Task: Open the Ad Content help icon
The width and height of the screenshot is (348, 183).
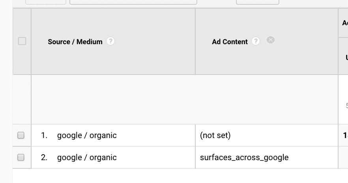Action: [256, 41]
